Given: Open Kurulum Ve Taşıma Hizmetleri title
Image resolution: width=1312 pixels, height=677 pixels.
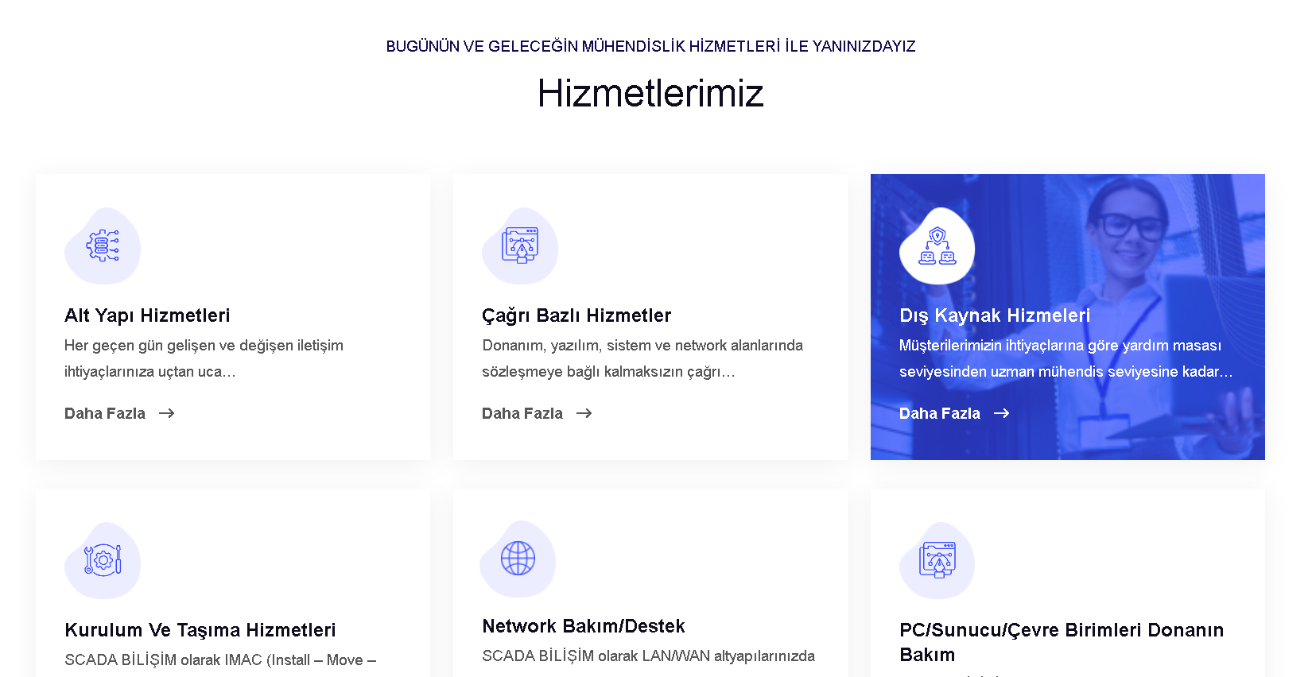Looking at the screenshot, I should [x=200, y=630].
